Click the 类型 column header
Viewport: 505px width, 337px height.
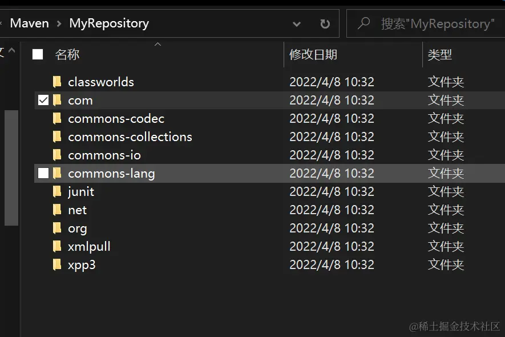pos(440,55)
